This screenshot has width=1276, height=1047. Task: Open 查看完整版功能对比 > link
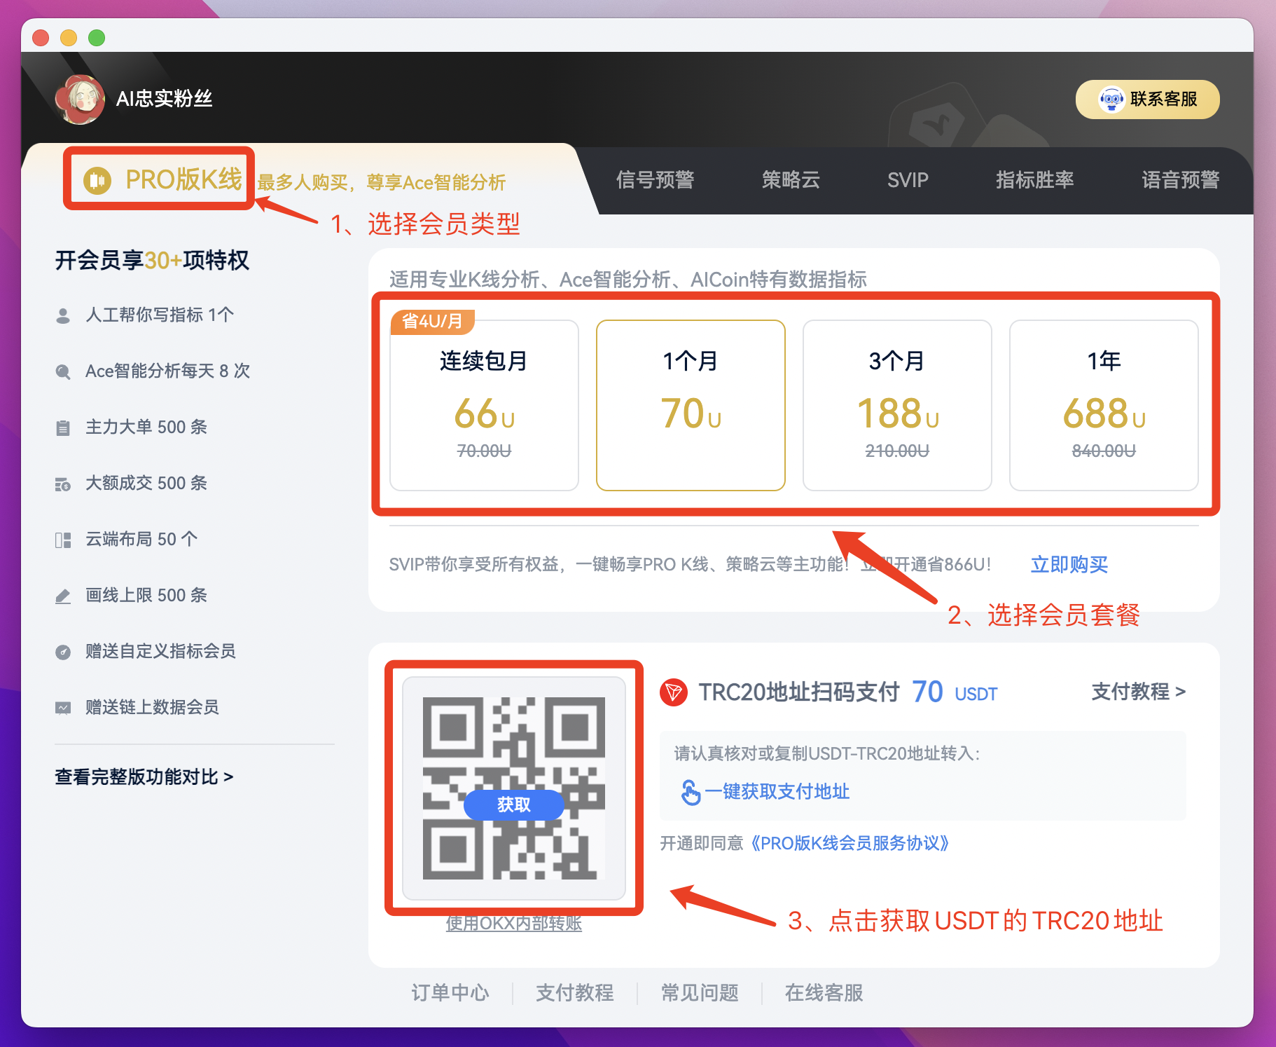[144, 776]
